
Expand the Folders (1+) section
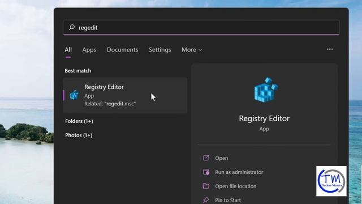(x=79, y=121)
